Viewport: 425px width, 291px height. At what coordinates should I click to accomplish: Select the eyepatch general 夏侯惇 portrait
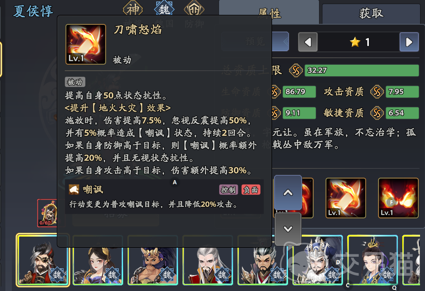[43, 260]
